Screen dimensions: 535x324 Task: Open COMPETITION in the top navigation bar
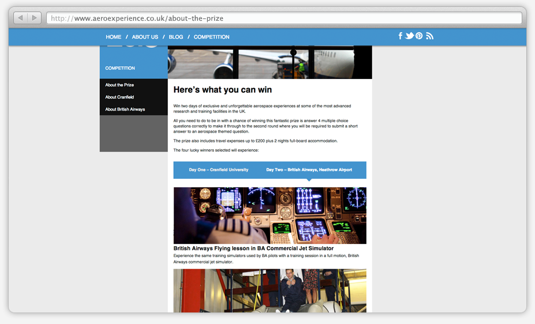click(x=212, y=37)
